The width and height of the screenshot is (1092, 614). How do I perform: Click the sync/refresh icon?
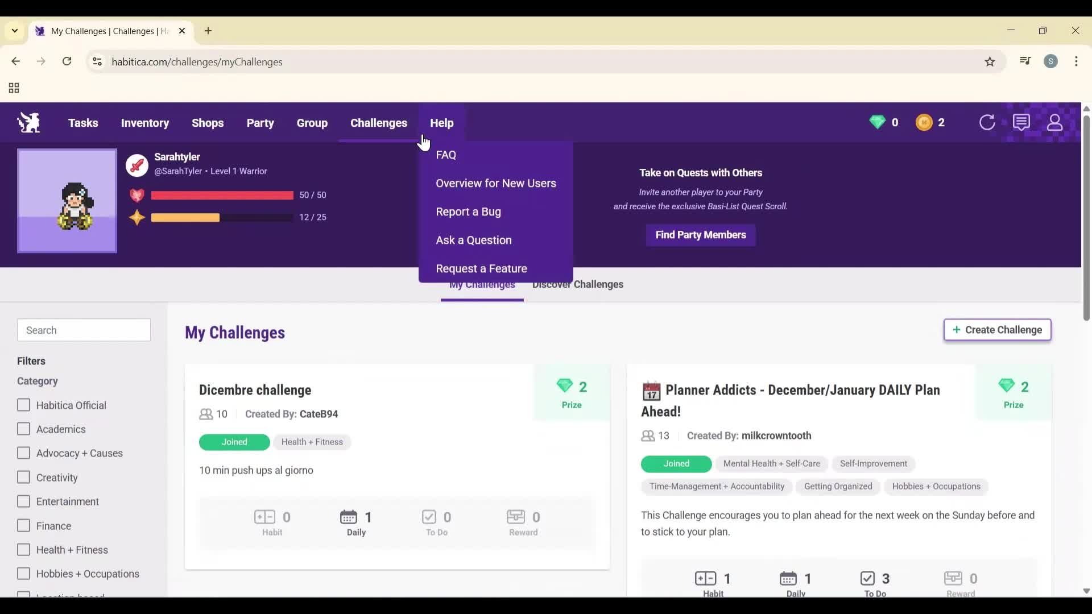tap(988, 122)
